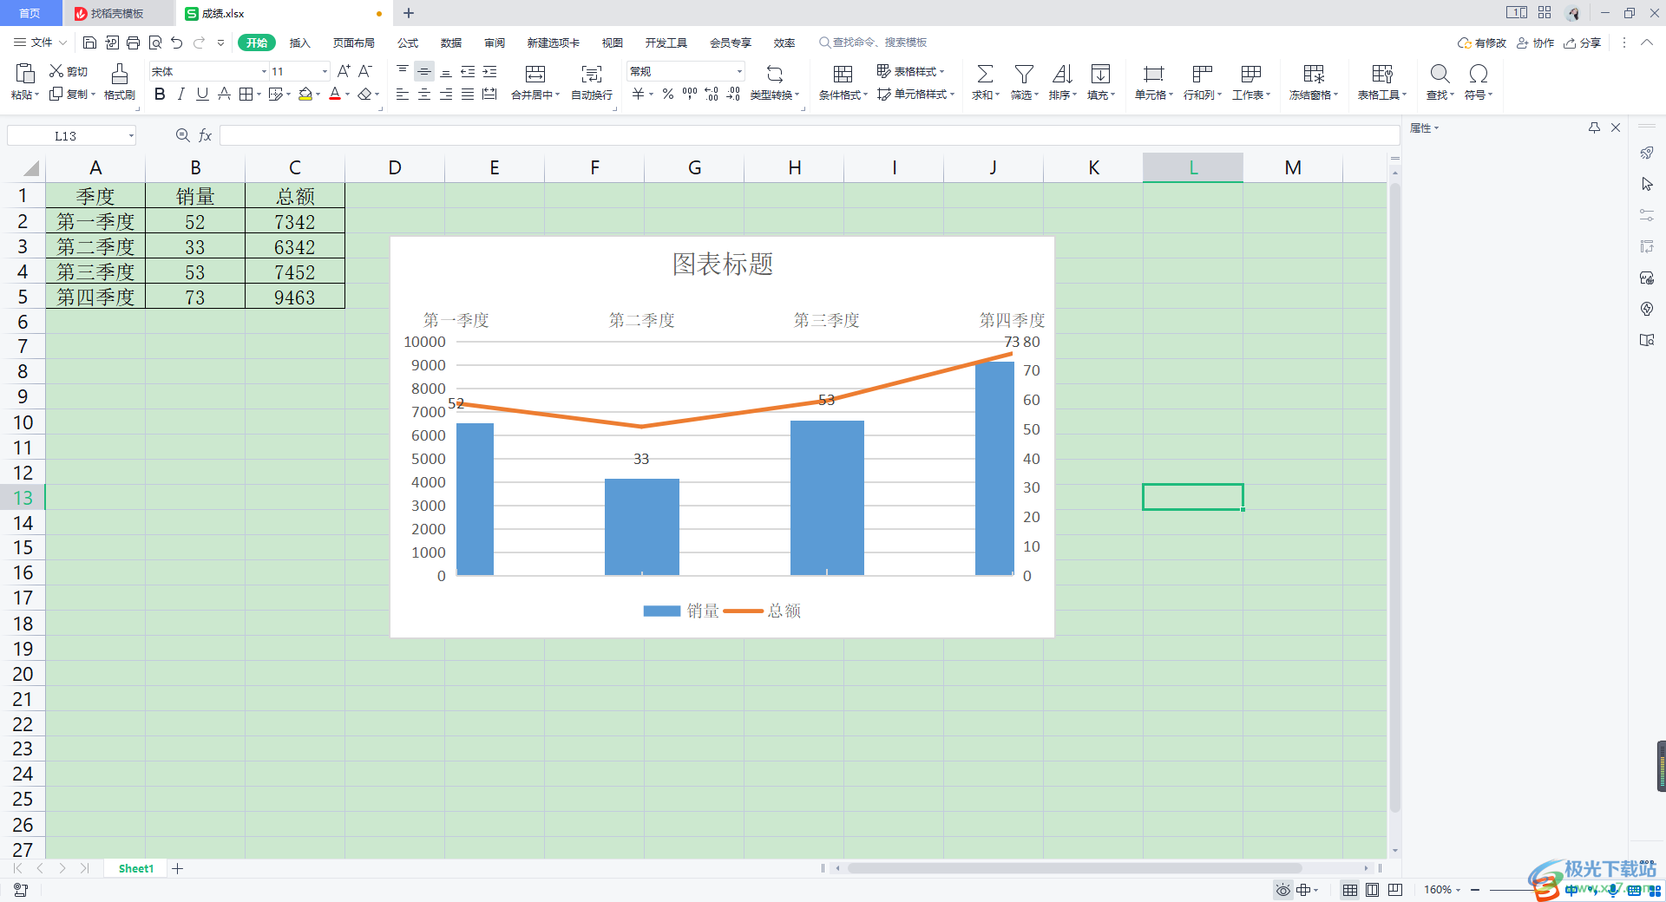Toggle eye-protection mode in status bar

tap(1282, 890)
